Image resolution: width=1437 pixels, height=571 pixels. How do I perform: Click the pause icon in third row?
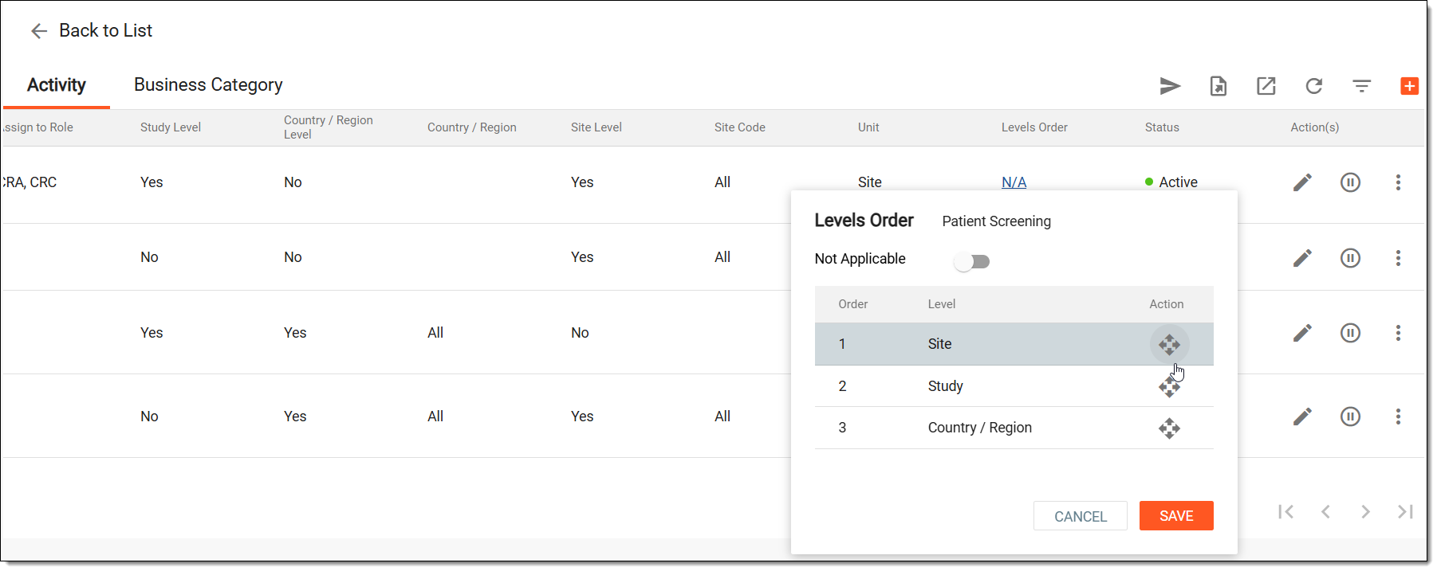coord(1350,333)
